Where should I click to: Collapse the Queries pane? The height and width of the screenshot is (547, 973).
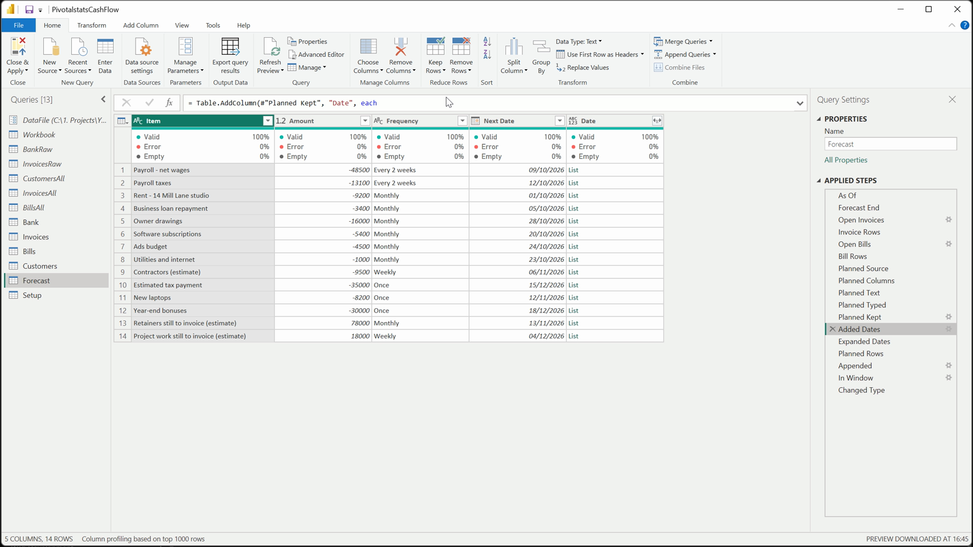pos(103,99)
